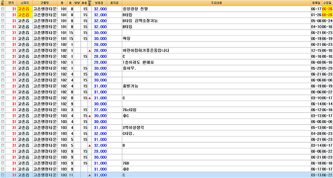The image size is (333, 178).
Task: Select the note cell 확장
Action: click(x=126, y=39)
